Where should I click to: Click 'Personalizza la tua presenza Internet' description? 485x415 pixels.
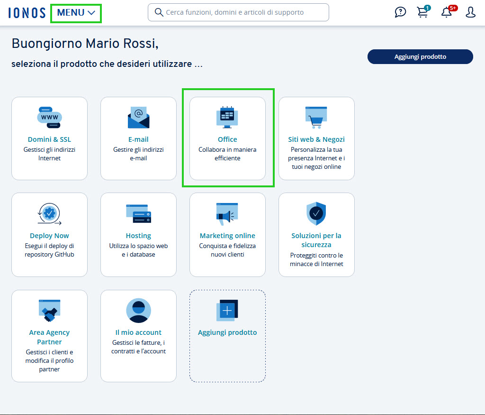point(316,158)
